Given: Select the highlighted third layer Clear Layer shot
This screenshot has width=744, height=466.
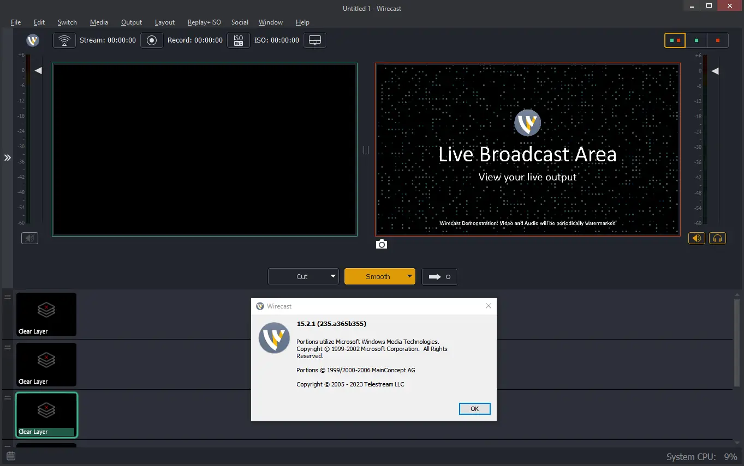Looking at the screenshot, I should 46,415.
